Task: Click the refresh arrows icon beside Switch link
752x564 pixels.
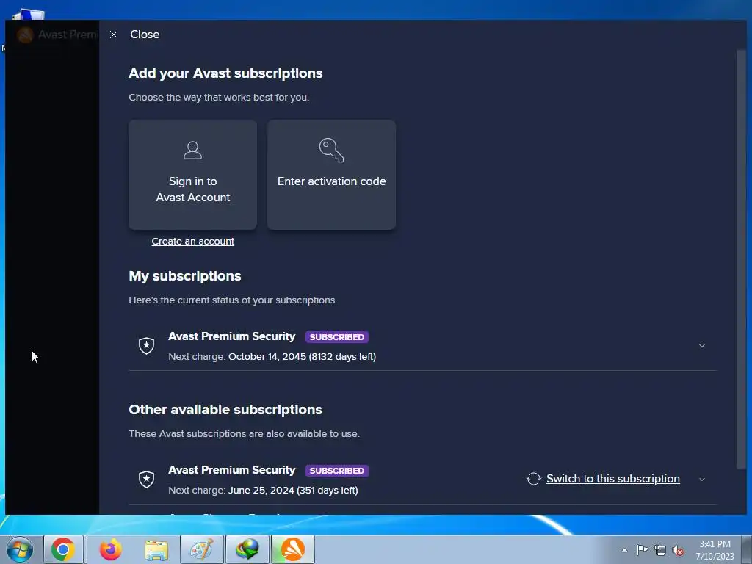Action: [x=533, y=479]
